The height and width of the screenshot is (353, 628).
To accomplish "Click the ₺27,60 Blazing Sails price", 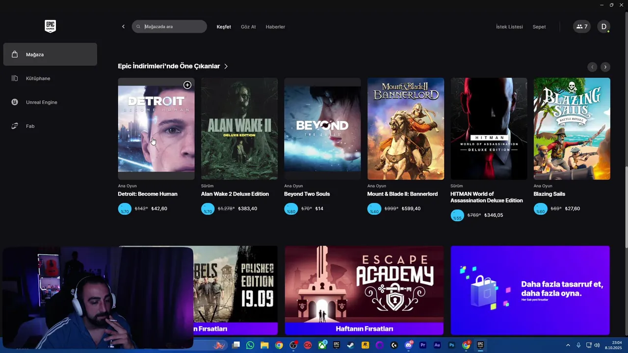I will coord(572,209).
